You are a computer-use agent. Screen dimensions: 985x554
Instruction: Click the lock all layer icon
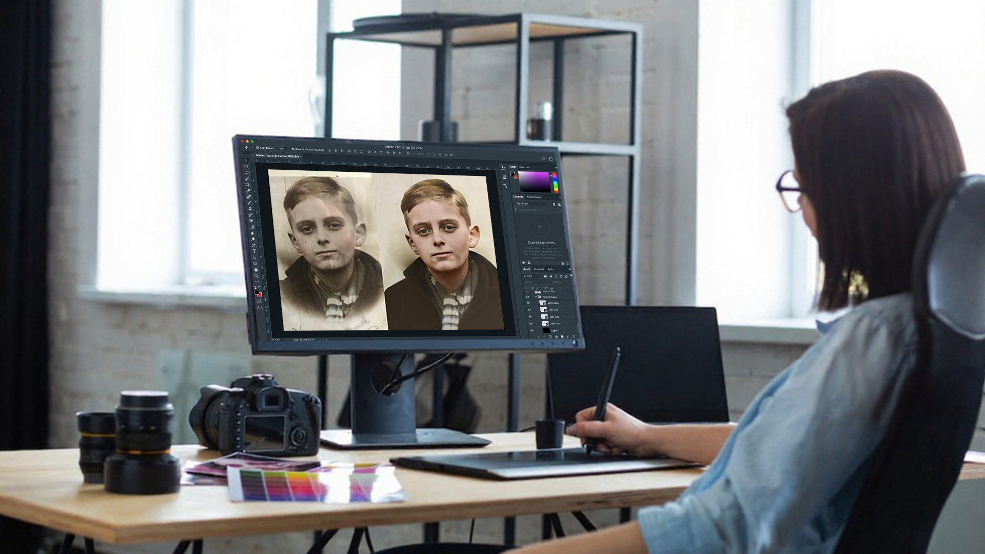point(551,288)
